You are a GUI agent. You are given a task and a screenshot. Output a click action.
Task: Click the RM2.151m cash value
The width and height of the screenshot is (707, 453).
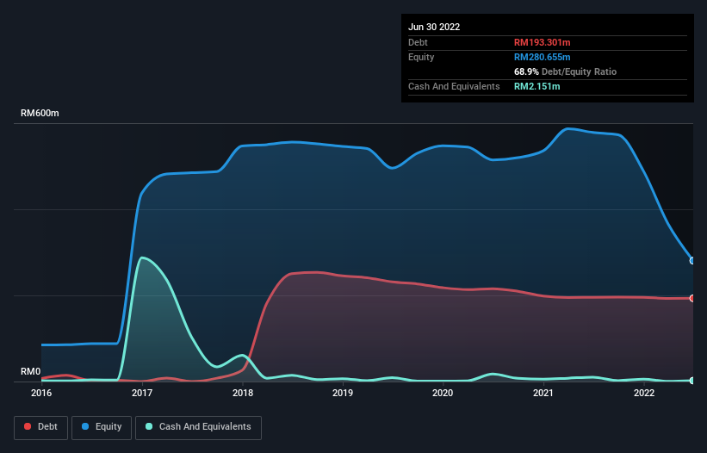pos(537,86)
